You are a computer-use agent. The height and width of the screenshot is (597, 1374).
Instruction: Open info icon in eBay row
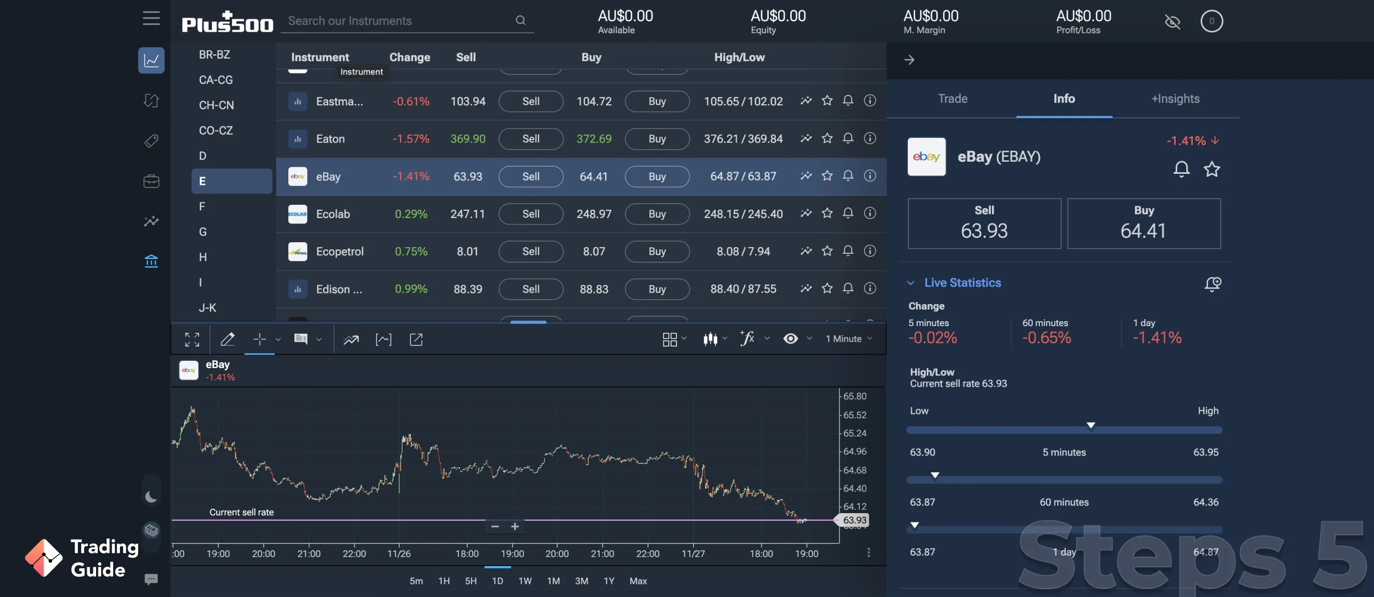[x=870, y=175]
